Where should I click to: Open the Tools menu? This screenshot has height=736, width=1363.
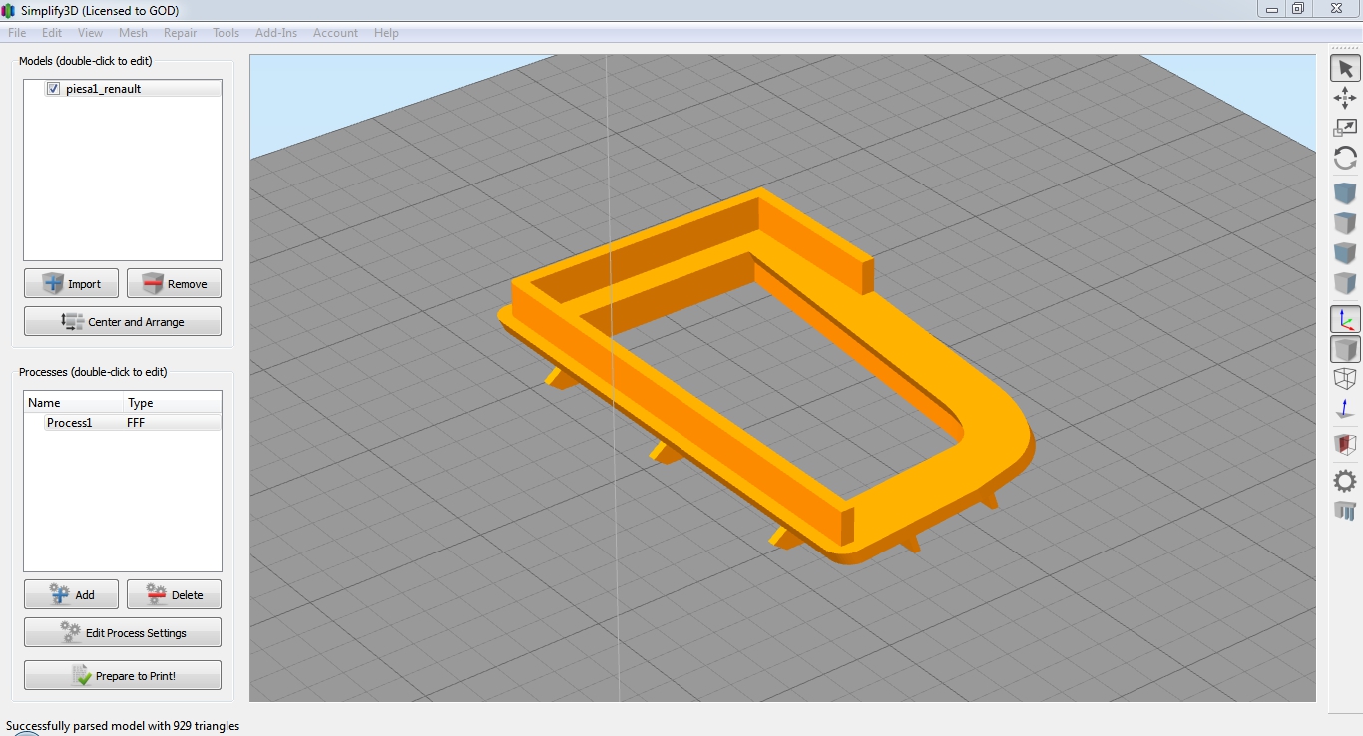click(226, 33)
